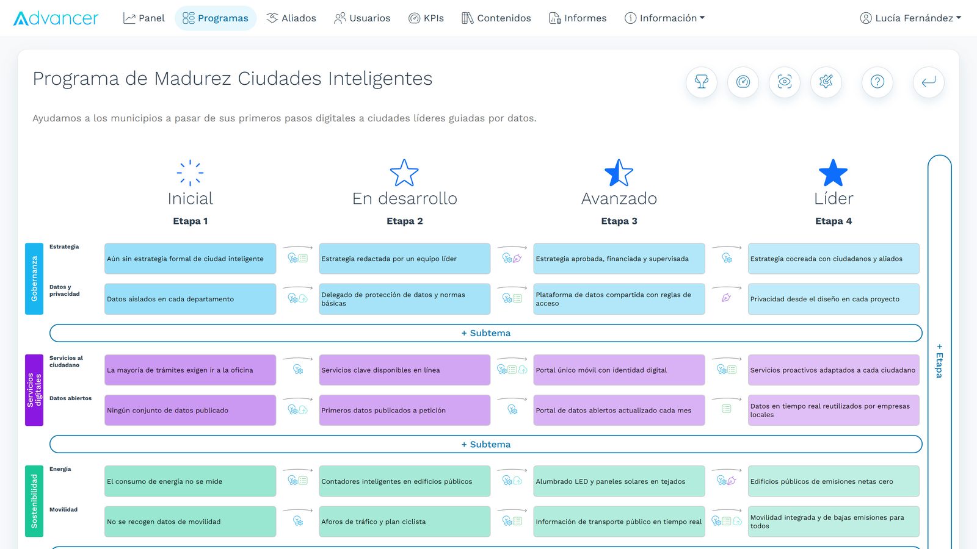Open the Lucía Fernández user menu
The width and height of the screenshot is (977, 549).
tap(910, 18)
